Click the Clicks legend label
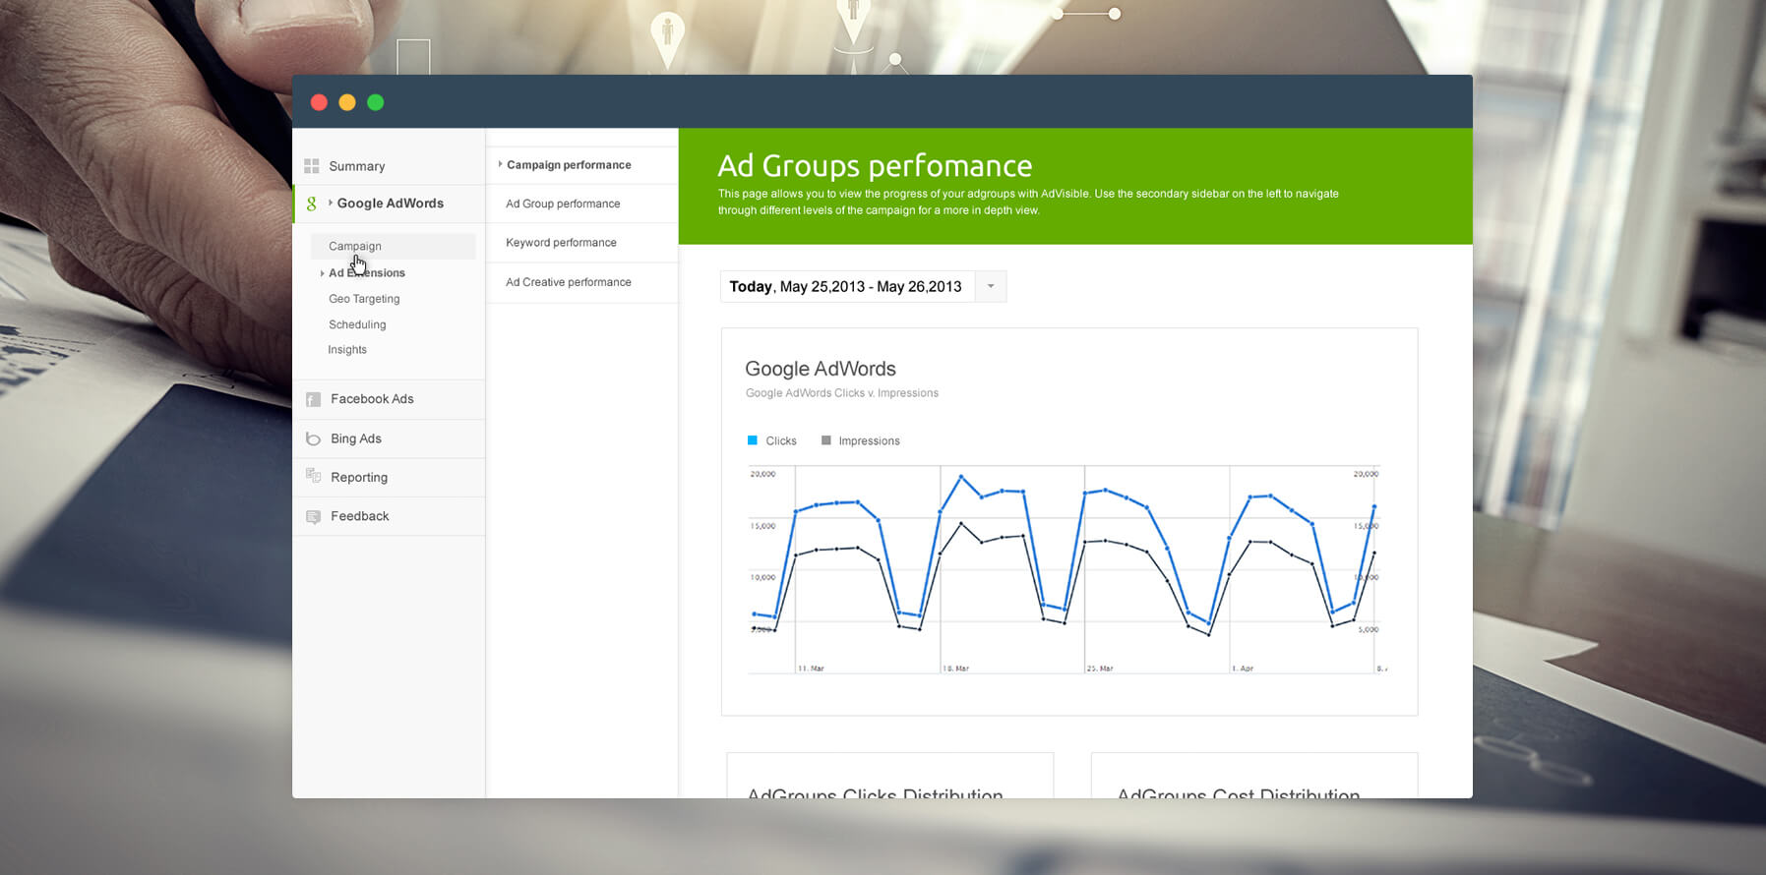 point(781,440)
